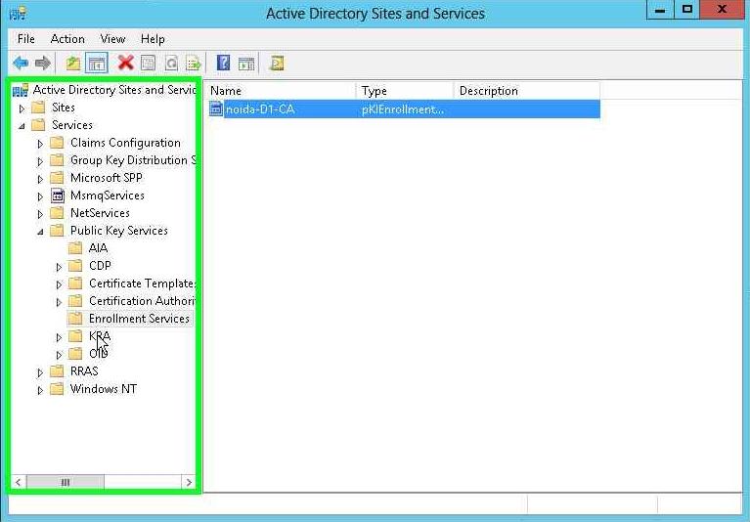This screenshot has height=522, width=750.
Task: Open Properties toolbar icon
Action: click(149, 63)
